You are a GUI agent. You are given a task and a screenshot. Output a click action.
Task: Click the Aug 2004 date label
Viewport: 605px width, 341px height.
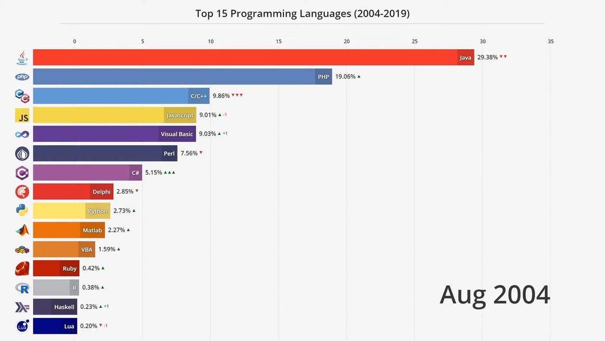click(495, 295)
